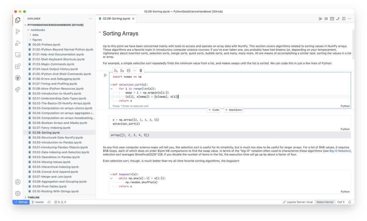This screenshot has height=221, width=367.
Task: Split the selection_sort cell
Action: [128, 71]
